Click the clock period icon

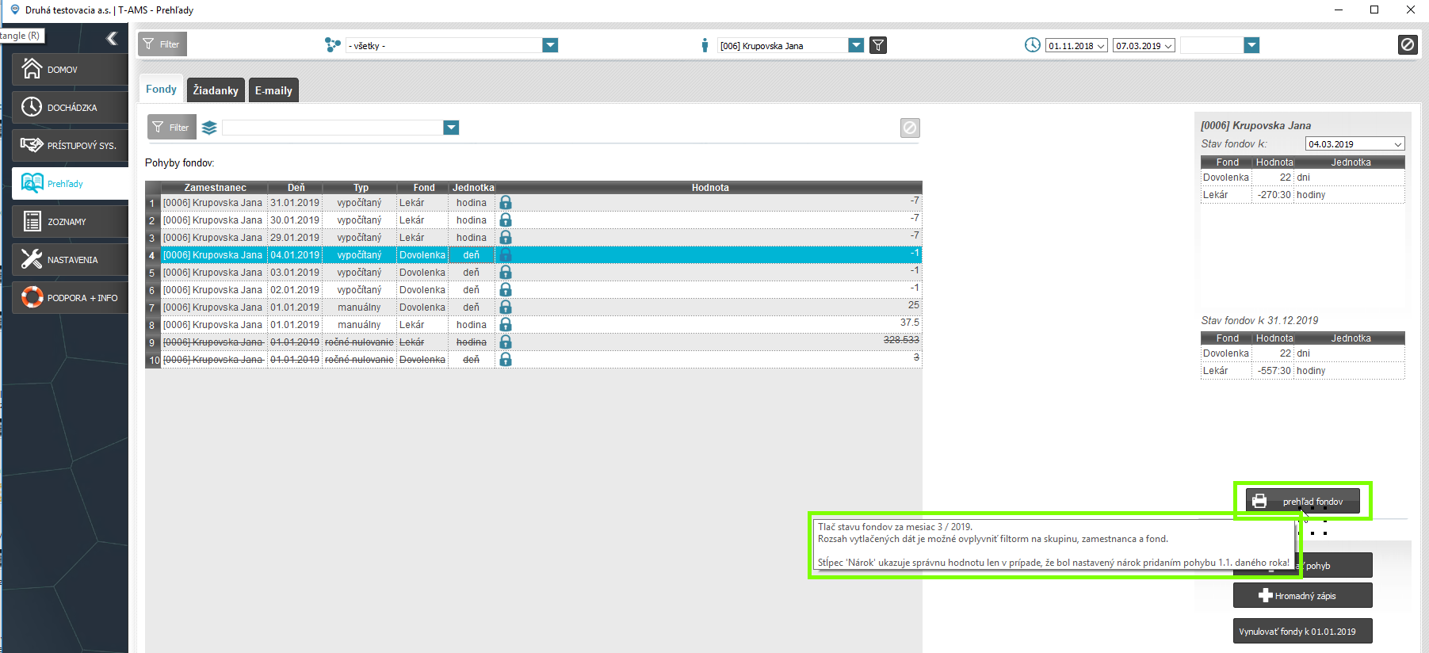click(x=1032, y=45)
